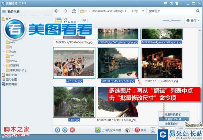
Task: Click the by folder icon in header
Action: point(59,20)
